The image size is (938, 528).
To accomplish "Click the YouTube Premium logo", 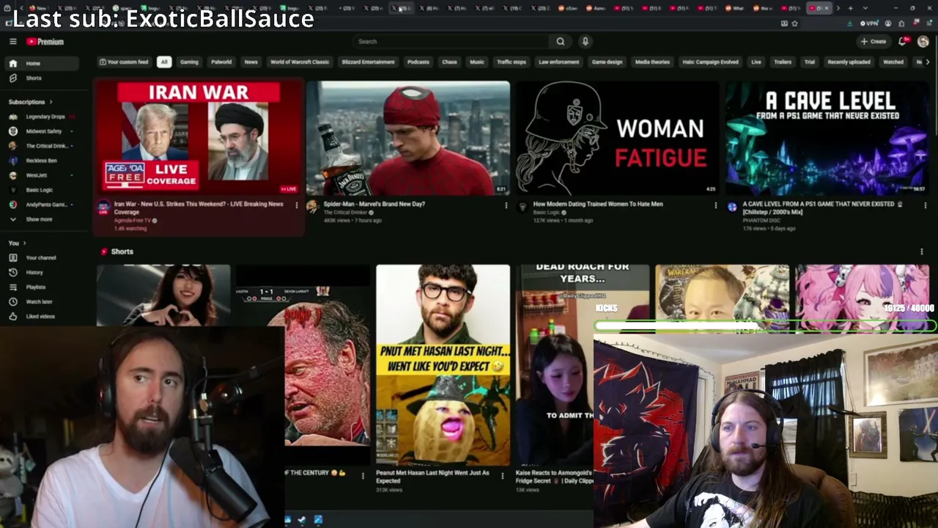I will tap(45, 42).
